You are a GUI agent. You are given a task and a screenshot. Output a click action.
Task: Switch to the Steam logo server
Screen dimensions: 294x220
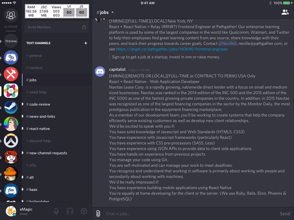[11, 108]
